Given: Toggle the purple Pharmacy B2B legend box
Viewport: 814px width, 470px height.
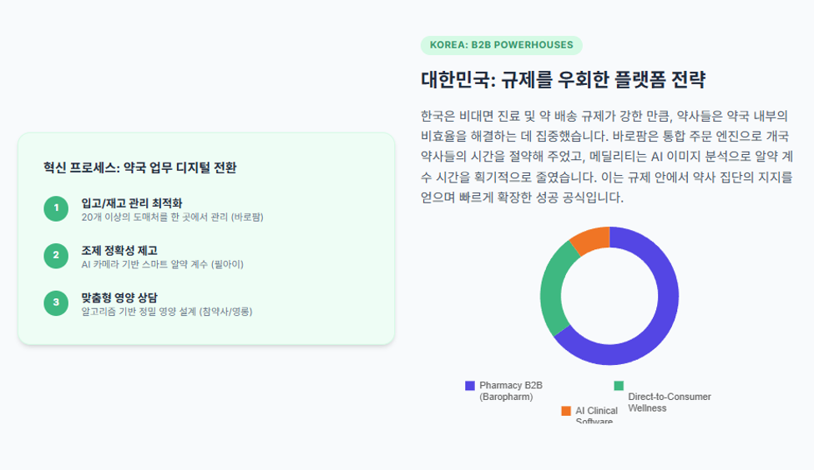Looking at the screenshot, I should tap(470, 386).
